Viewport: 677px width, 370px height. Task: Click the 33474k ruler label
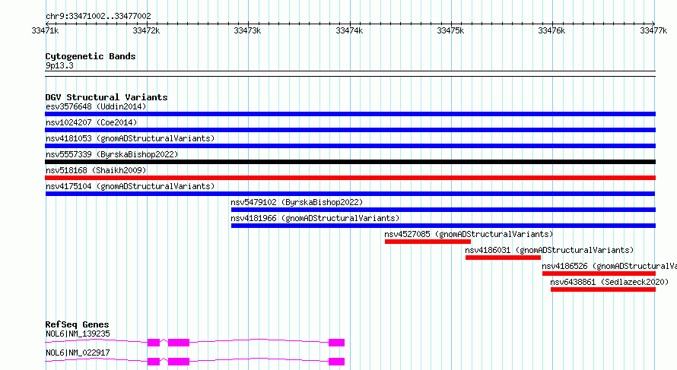349,30
